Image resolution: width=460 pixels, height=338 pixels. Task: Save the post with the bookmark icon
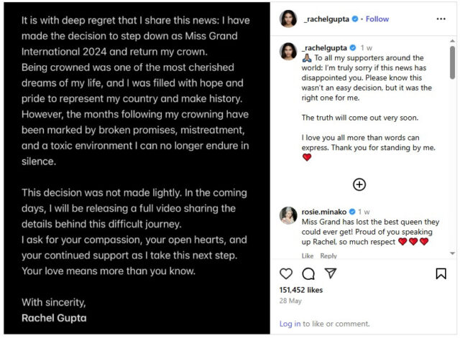(x=441, y=273)
